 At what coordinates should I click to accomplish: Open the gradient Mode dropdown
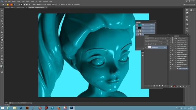coord(41,5)
